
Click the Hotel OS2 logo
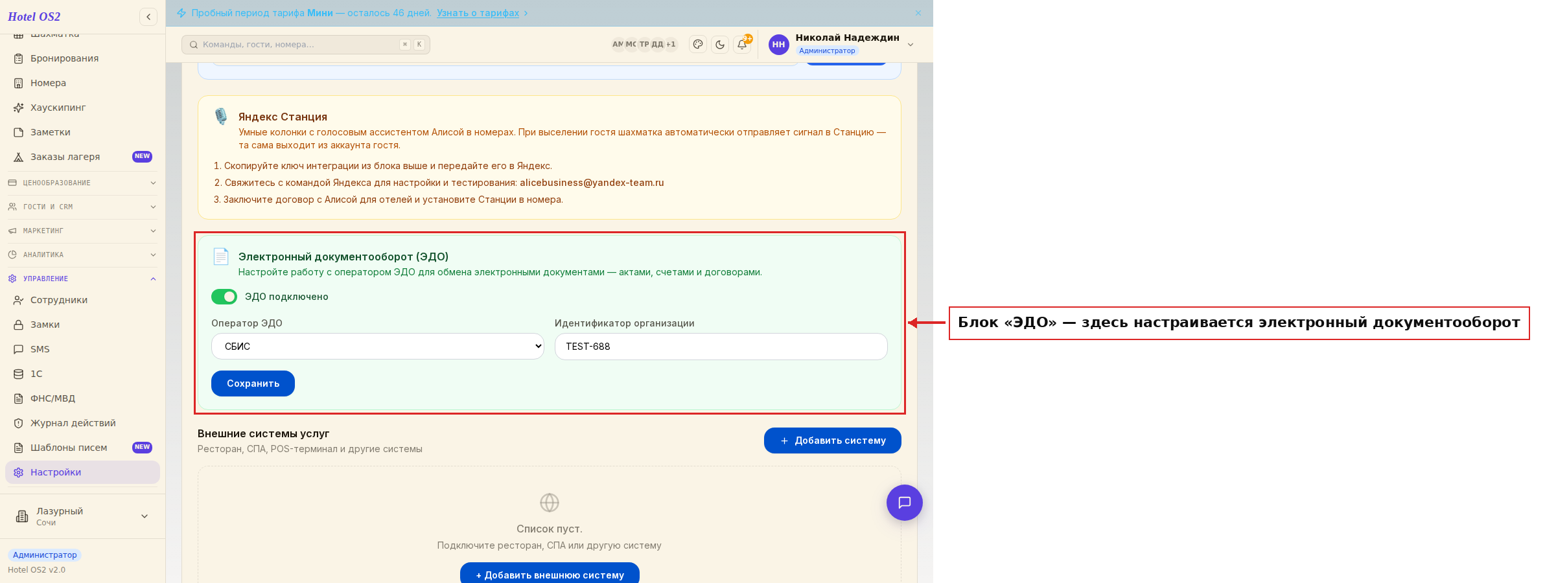34,17
